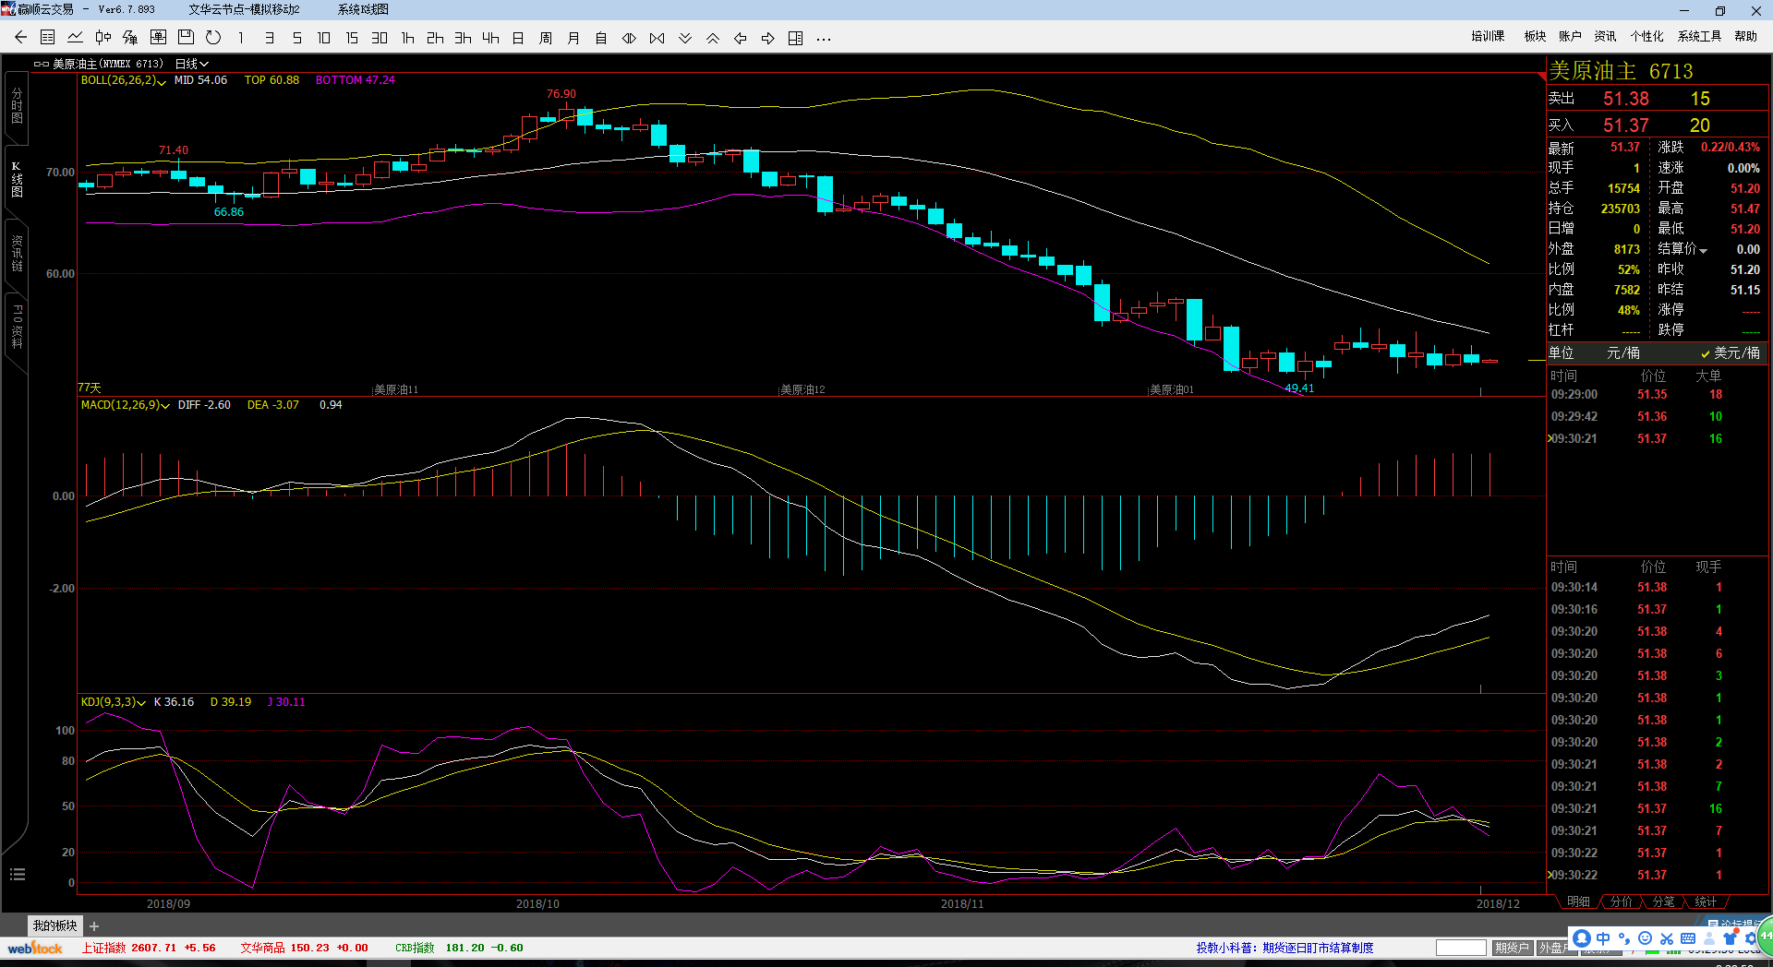
Task: Click the IME emoji smiley icon
Action: (1645, 938)
